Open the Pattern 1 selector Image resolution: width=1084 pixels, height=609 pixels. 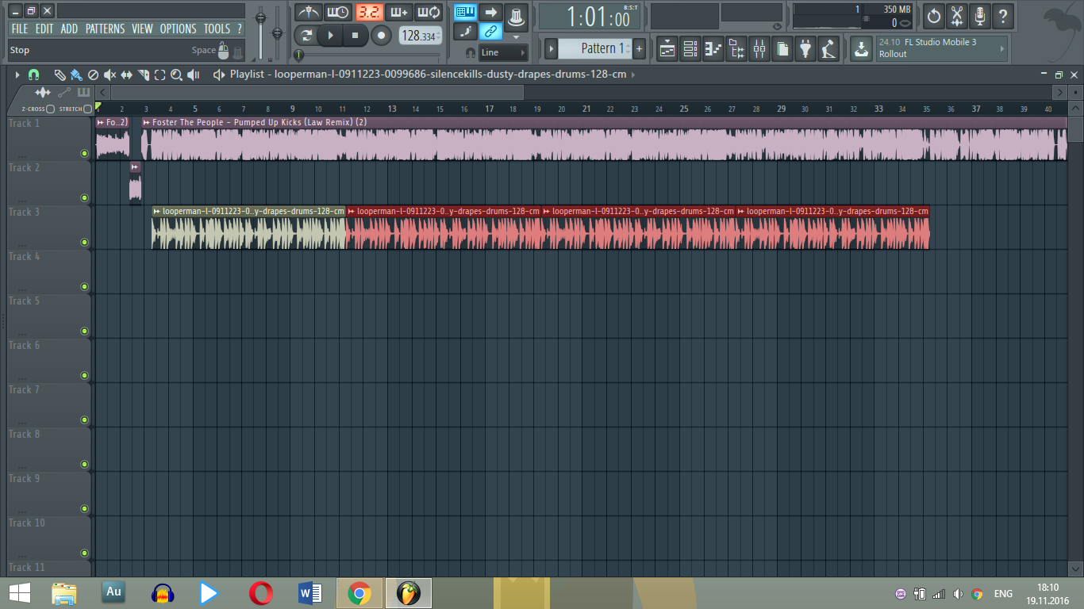tap(595, 48)
